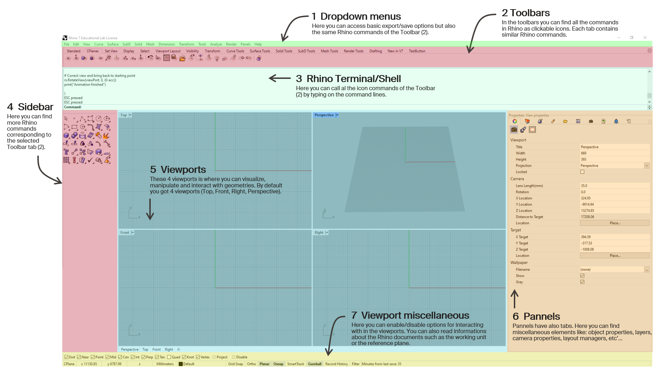
Task: Select the Text object tool icon
Action: (66, 152)
